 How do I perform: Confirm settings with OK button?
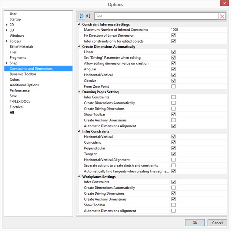coord(195,222)
